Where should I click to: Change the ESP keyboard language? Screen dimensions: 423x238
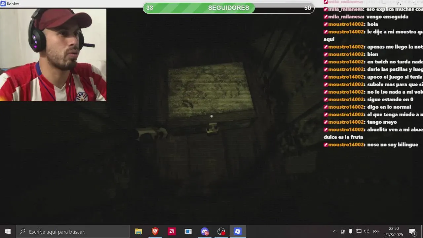[376, 231]
